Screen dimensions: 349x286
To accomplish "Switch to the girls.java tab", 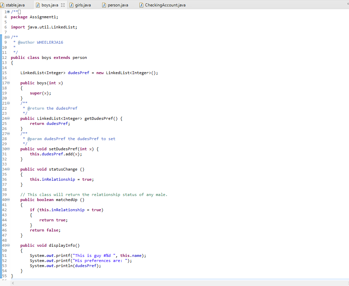I will point(82,5).
